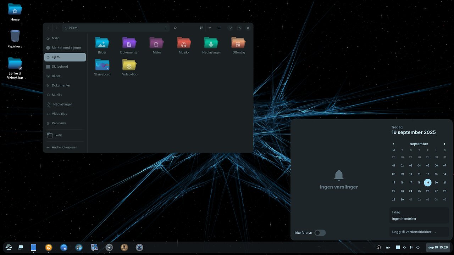Go back in file manager history
Viewport: 454px width, 255px height.
(x=48, y=28)
